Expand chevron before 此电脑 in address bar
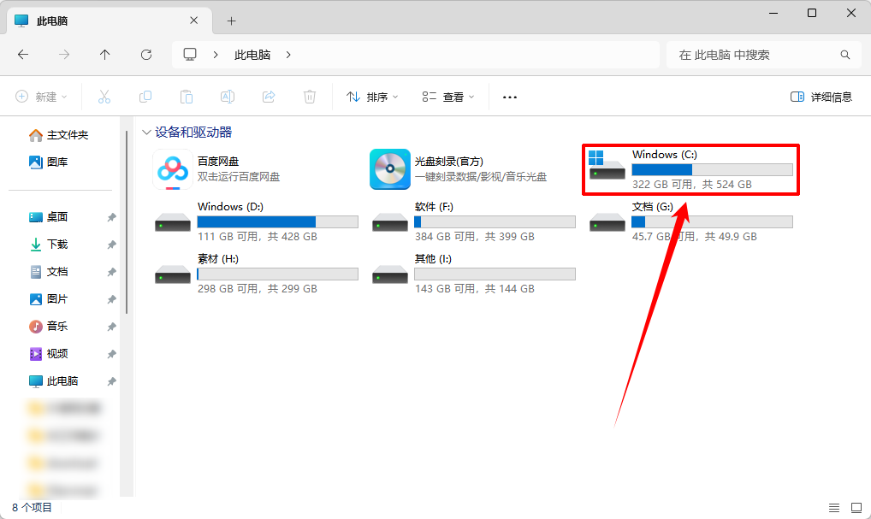871x519 pixels. point(216,55)
